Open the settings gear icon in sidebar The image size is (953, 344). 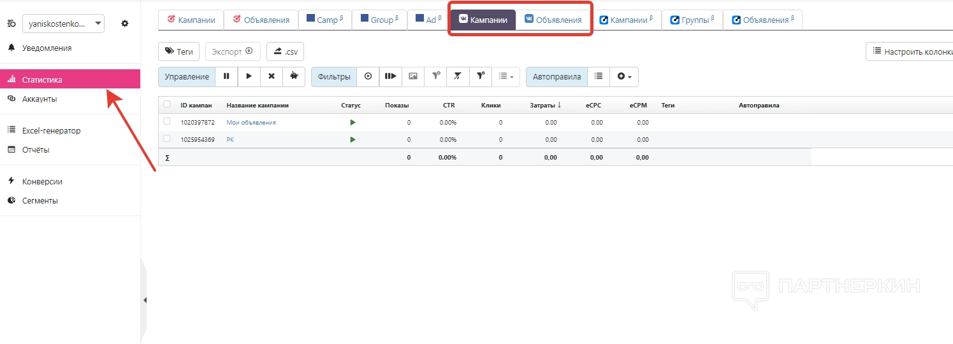click(x=125, y=24)
